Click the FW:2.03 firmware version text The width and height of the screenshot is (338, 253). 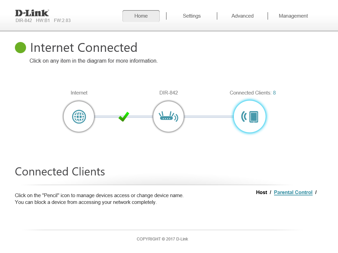[62, 21]
